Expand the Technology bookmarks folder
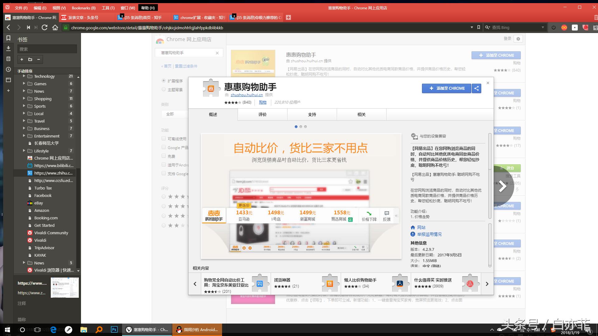 coord(24,76)
